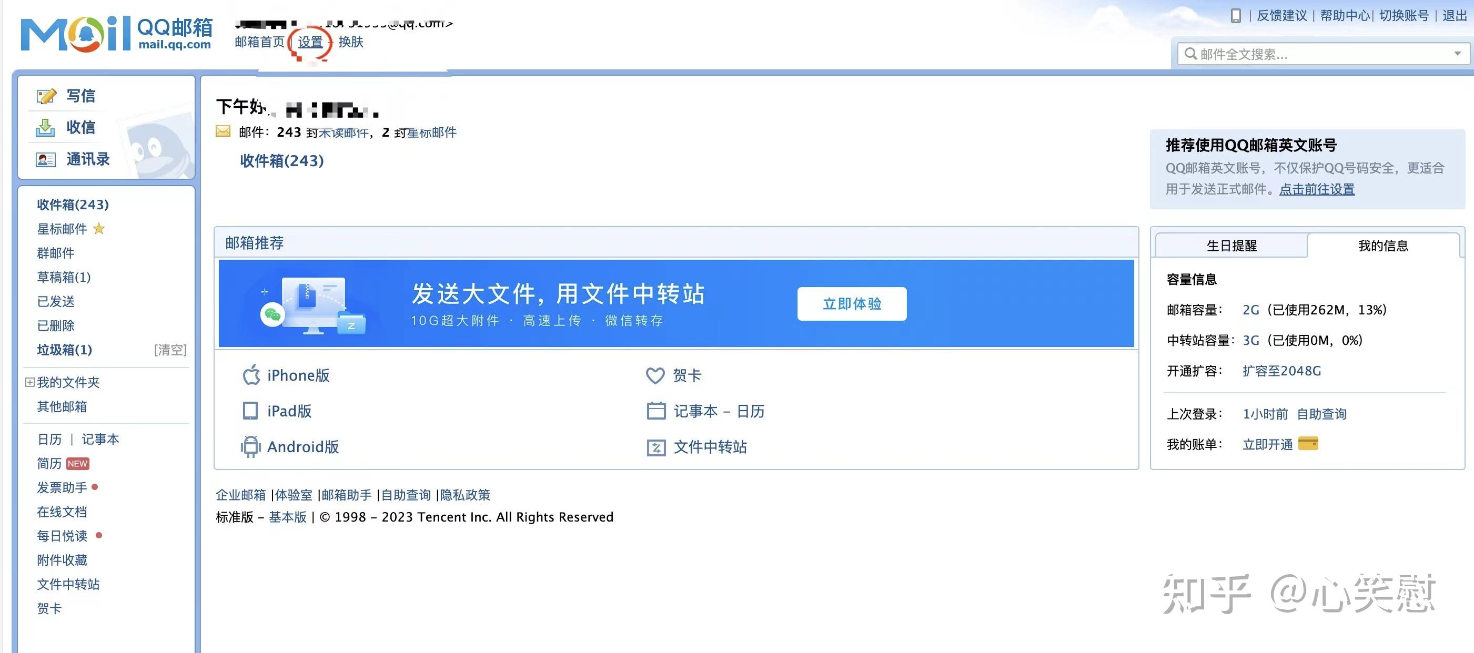Click 自助查询 footer link
1474x653 pixels.
(406, 495)
